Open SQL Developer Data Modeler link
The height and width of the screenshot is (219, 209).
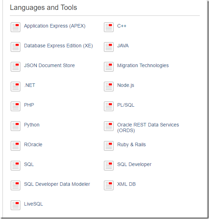point(57,184)
